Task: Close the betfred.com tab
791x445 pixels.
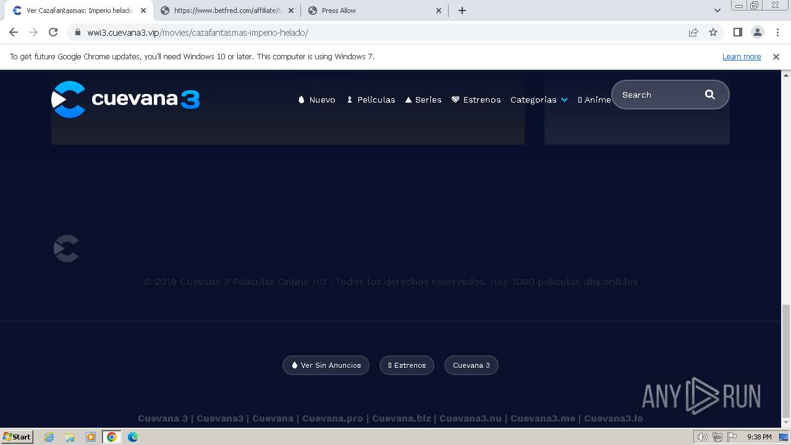Action: click(x=291, y=11)
